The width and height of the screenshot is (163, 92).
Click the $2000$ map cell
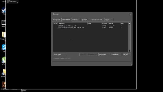pyautogui.click(x=111, y=28)
